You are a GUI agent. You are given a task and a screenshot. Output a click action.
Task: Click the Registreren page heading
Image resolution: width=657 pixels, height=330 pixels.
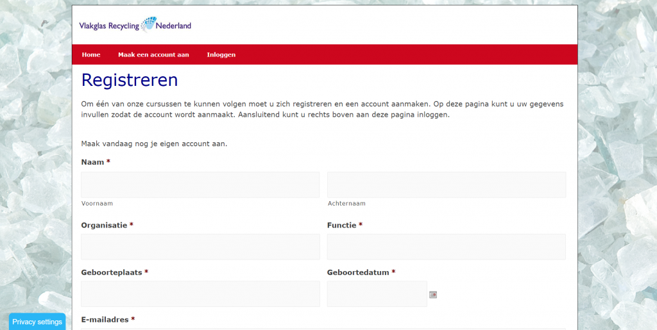tap(130, 80)
